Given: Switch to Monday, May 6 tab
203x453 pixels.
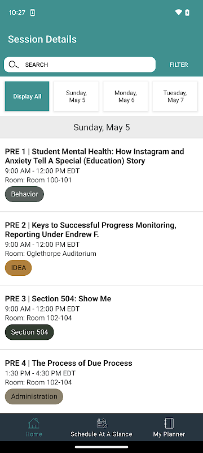Looking at the screenshot, I should pyautogui.click(x=126, y=96).
